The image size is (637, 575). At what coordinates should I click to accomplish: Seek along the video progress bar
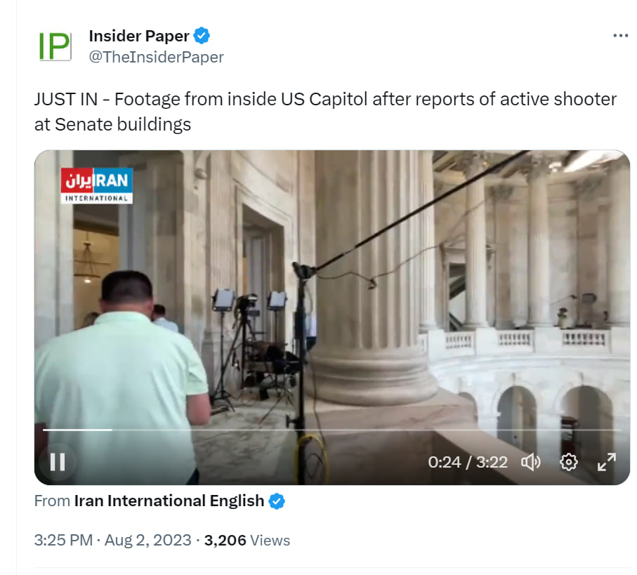332,430
